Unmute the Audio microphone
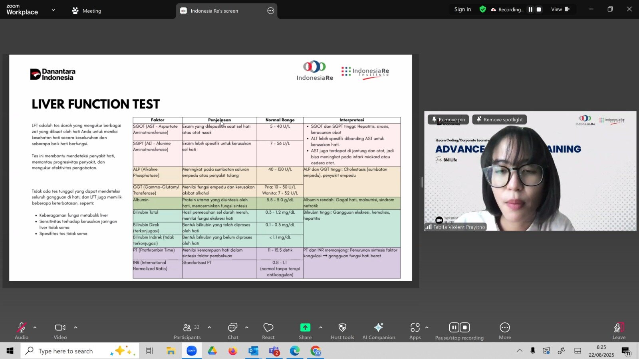 22,331
